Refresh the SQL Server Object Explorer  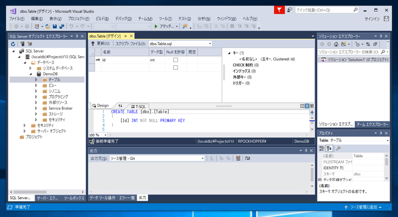coord(13,44)
